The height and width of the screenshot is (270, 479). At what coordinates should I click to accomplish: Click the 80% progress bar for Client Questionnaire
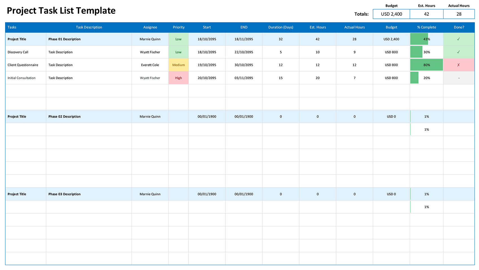[426, 65]
